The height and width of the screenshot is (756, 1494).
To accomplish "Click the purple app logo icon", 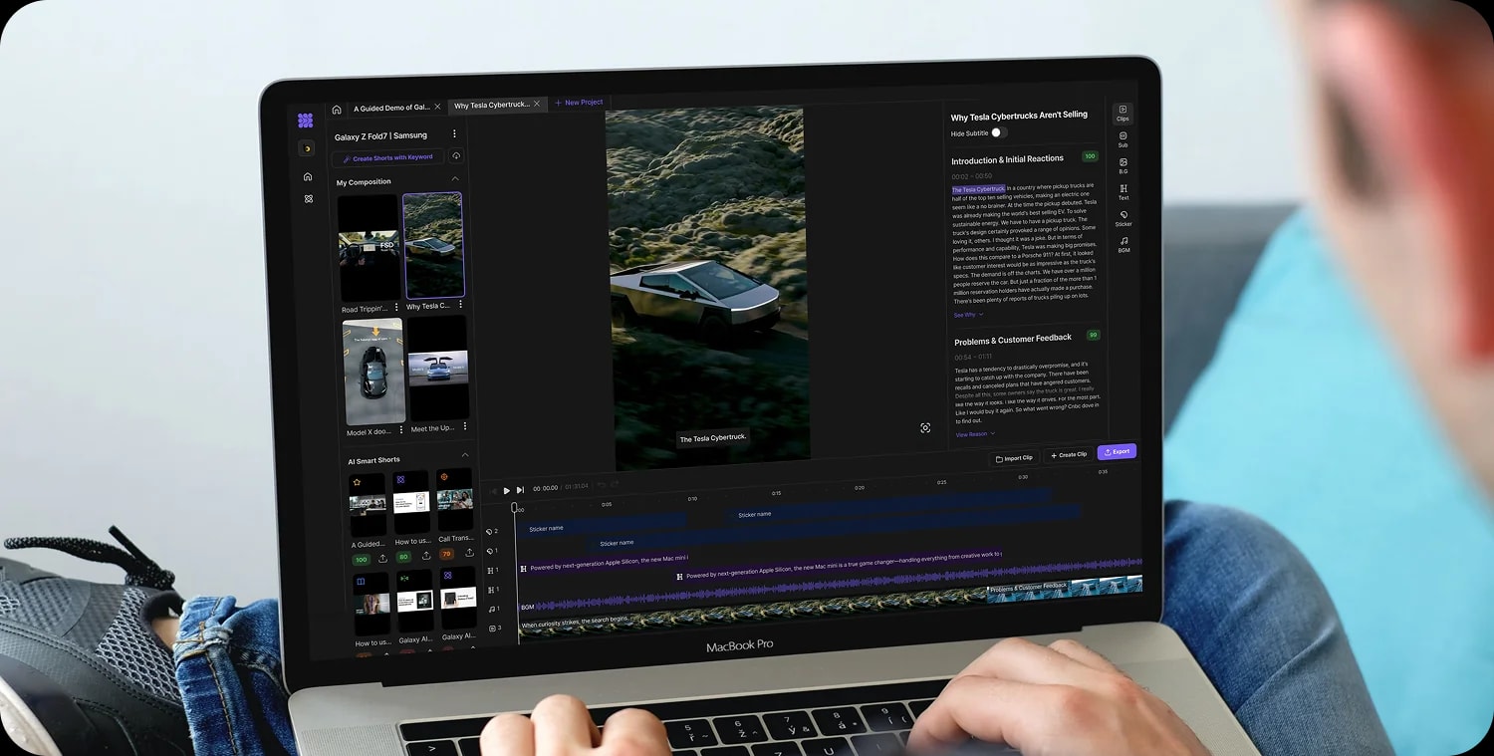I will pos(305,121).
